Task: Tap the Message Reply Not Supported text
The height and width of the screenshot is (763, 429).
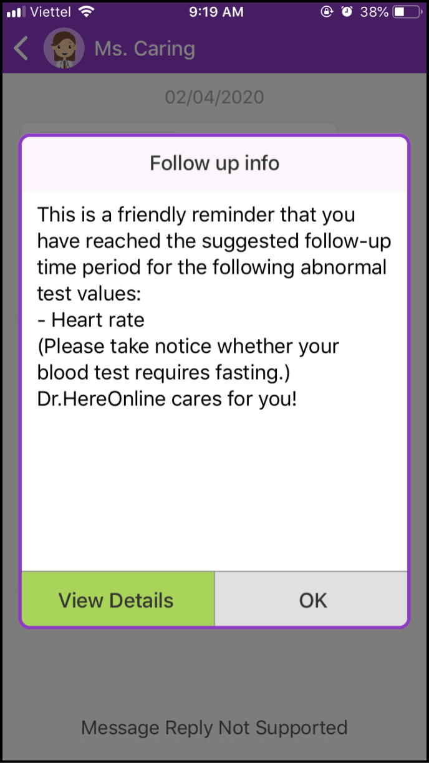Action: tap(214, 727)
